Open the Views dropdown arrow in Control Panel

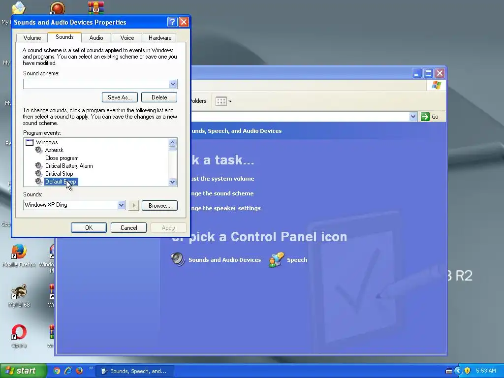[230, 101]
